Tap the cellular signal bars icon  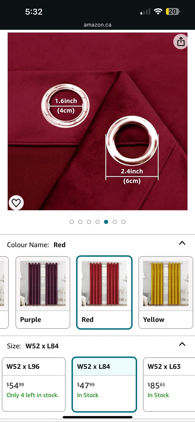(145, 12)
